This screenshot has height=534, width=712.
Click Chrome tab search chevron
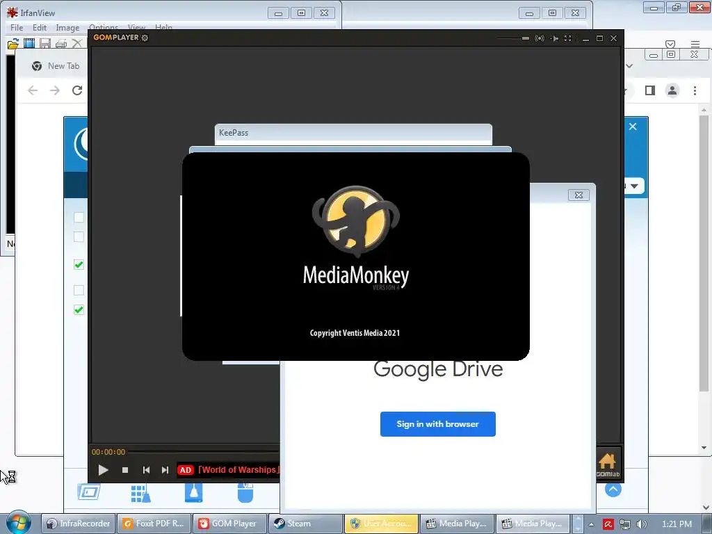click(629, 66)
